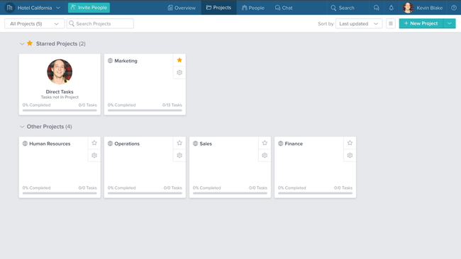This screenshot has width=461, height=259.
Task: Open the All Projects (5) filter dropdown
Action: [35, 24]
